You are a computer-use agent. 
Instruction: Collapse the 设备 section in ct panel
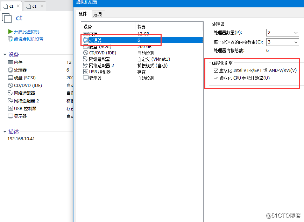click(x=5, y=54)
